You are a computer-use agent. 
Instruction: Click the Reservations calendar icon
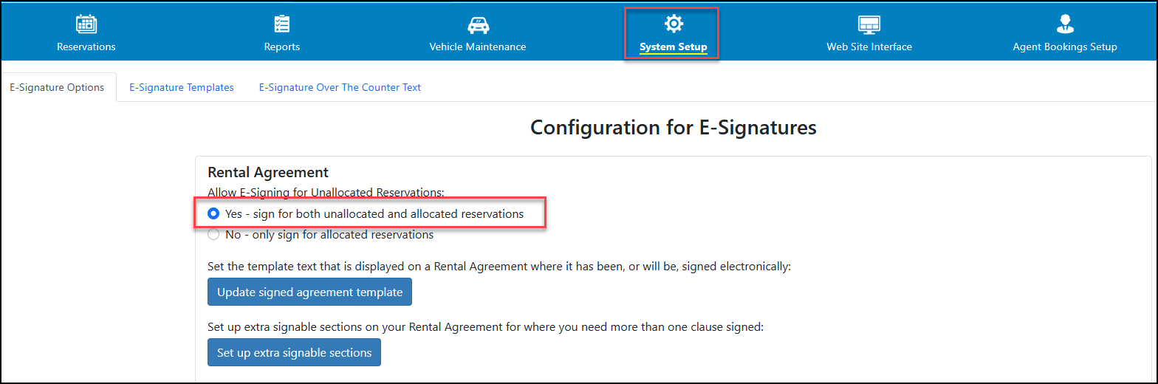coord(86,24)
